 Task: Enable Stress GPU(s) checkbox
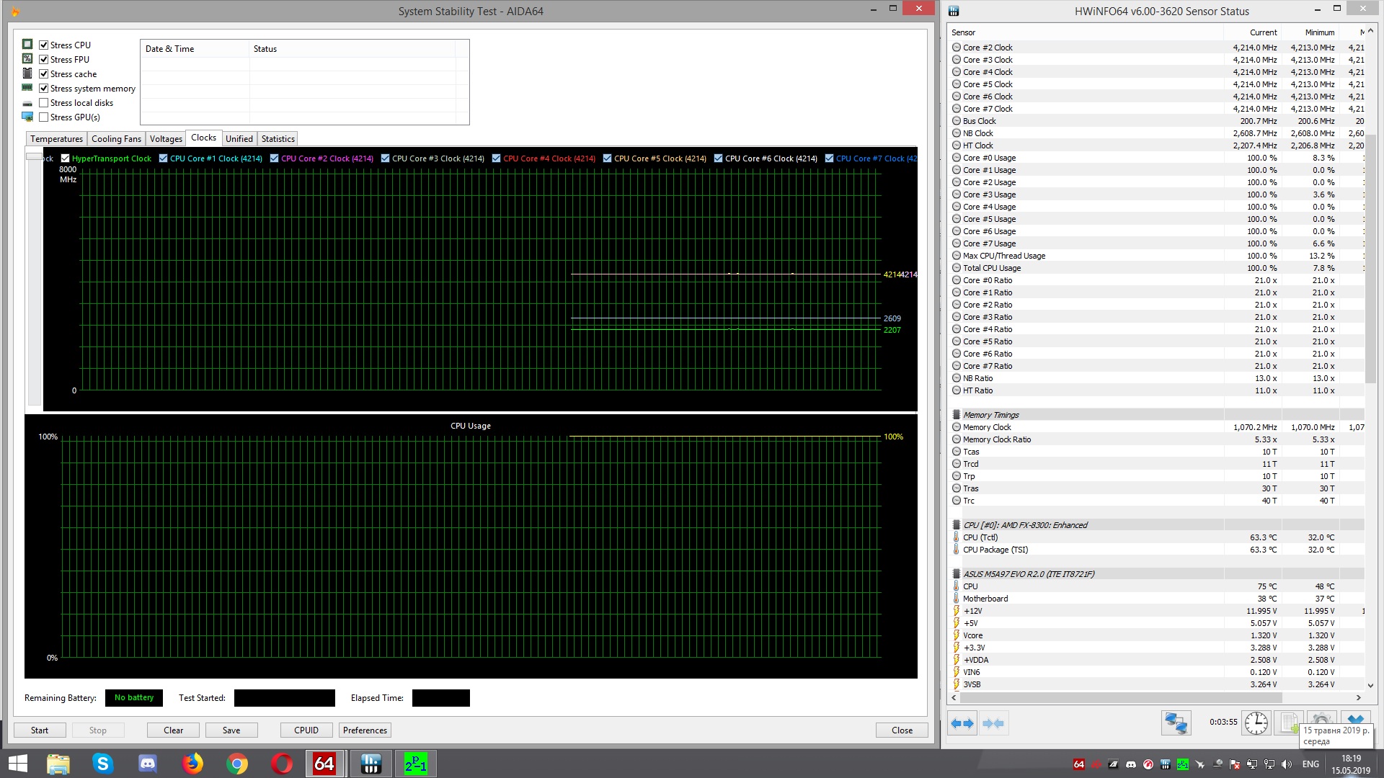[x=44, y=117]
